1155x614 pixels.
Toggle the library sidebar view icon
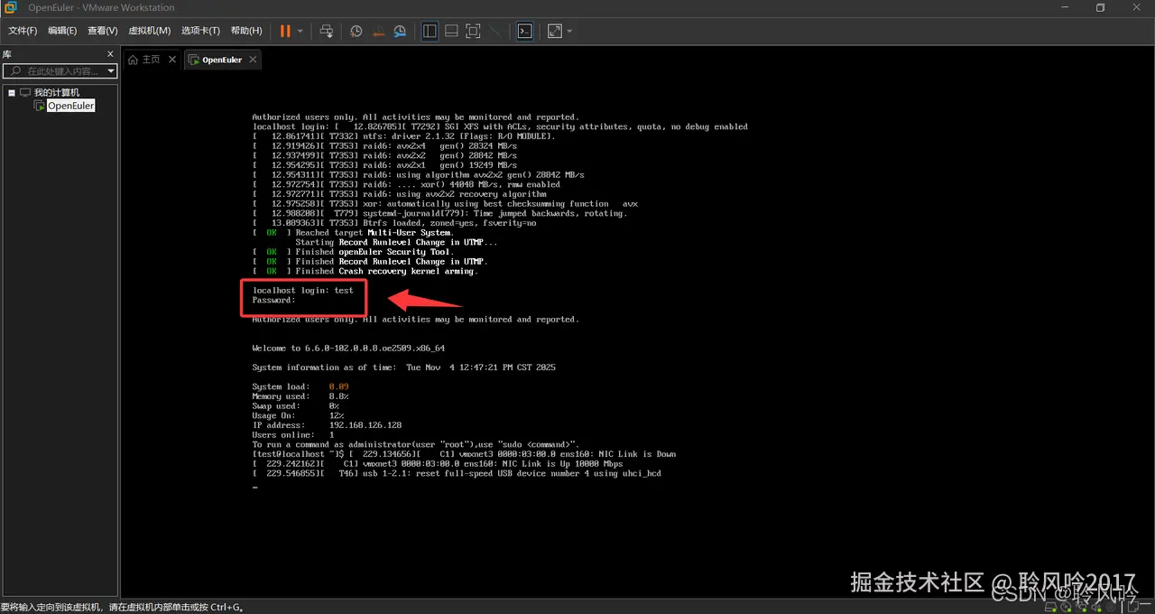[430, 31]
